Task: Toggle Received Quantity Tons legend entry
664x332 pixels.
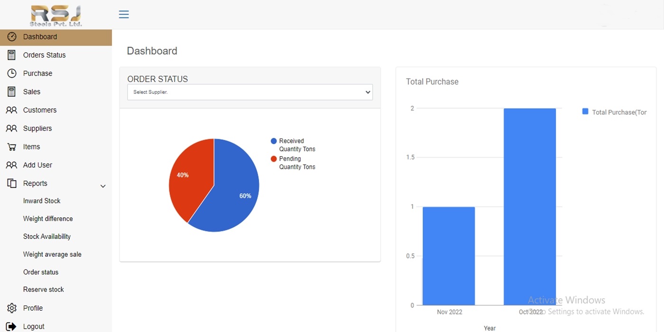Action: pyautogui.click(x=292, y=145)
